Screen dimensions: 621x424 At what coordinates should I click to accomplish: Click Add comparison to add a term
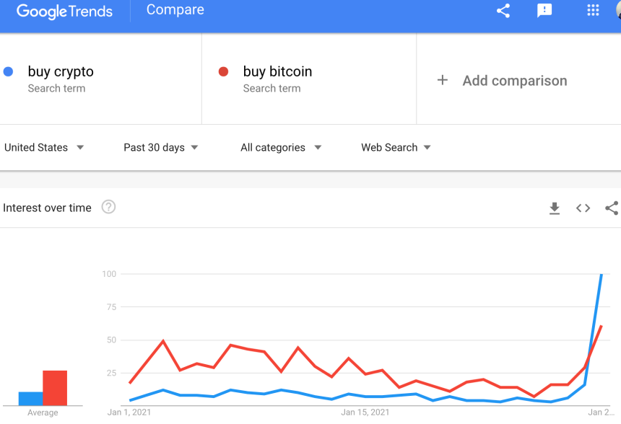pyautogui.click(x=501, y=80)
